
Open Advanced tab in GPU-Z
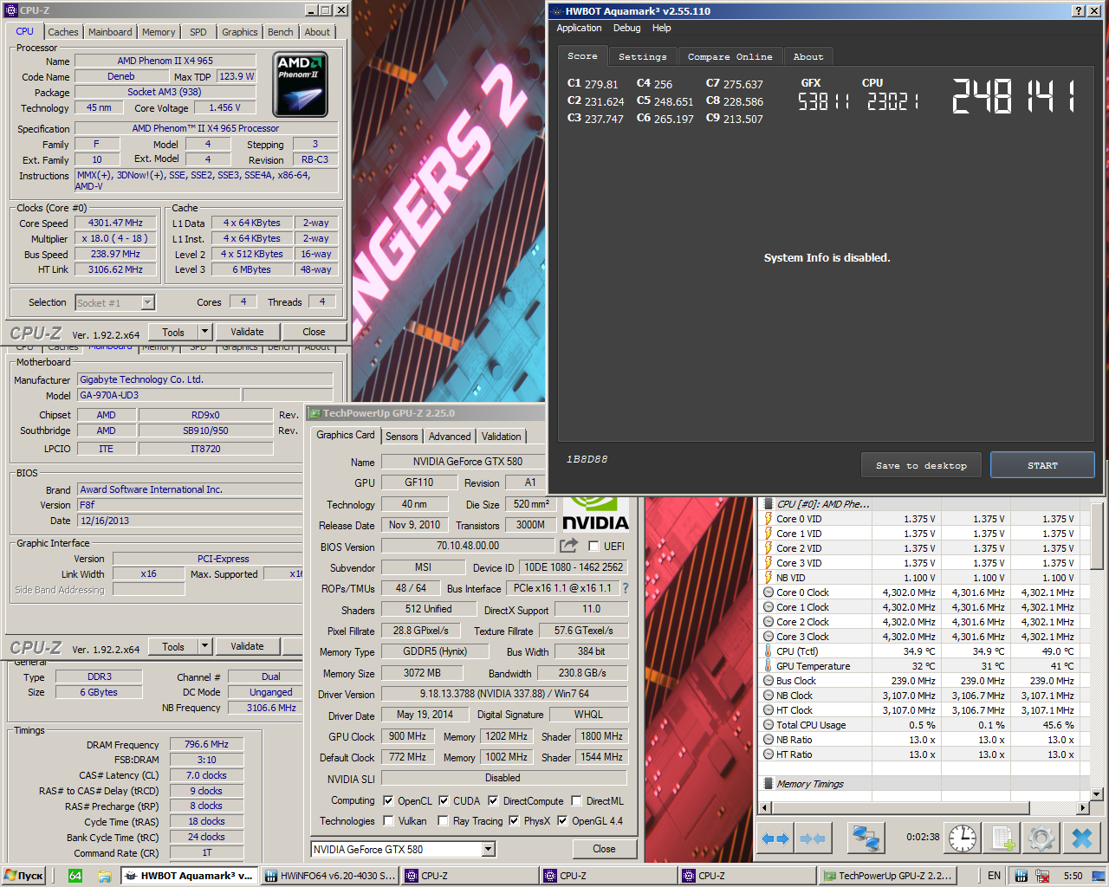450,437
